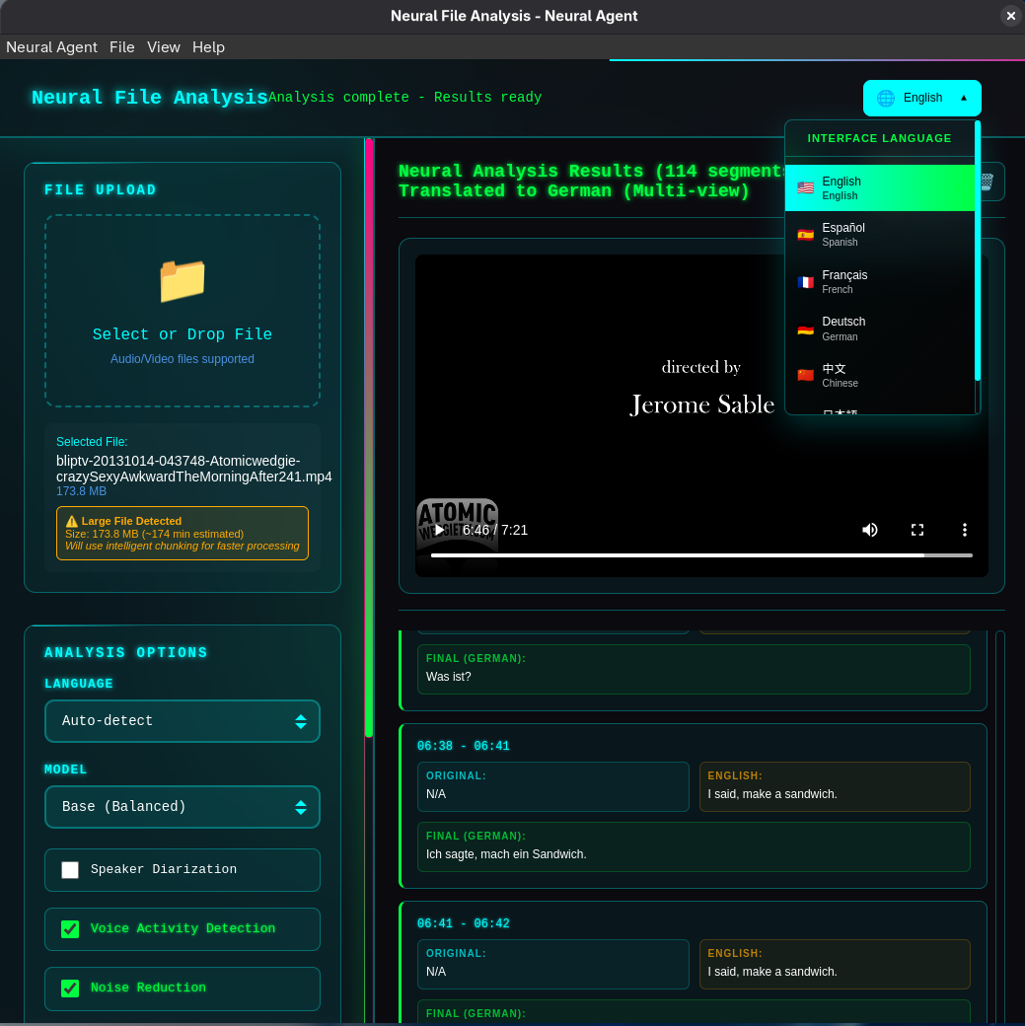
Task: Mute the video using the speaker icon
Action: point(870,530)
